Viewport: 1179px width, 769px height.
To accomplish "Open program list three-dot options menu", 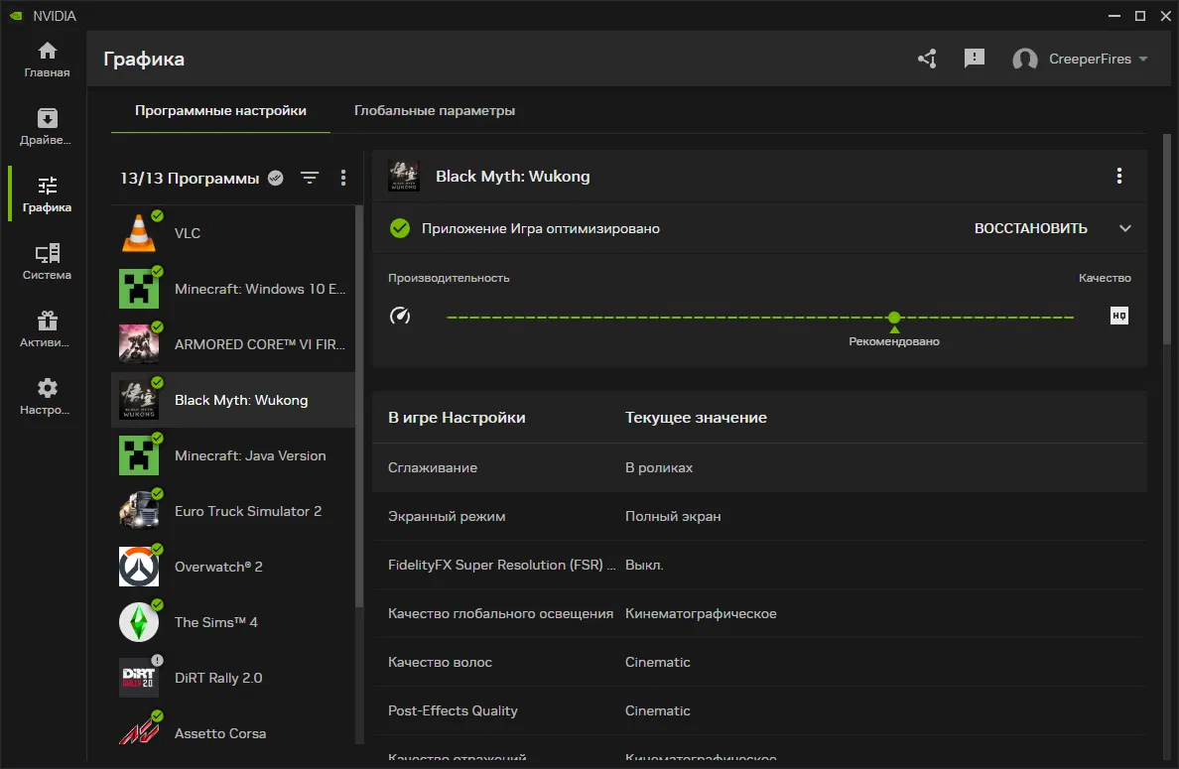I will [x=343, y=178].
